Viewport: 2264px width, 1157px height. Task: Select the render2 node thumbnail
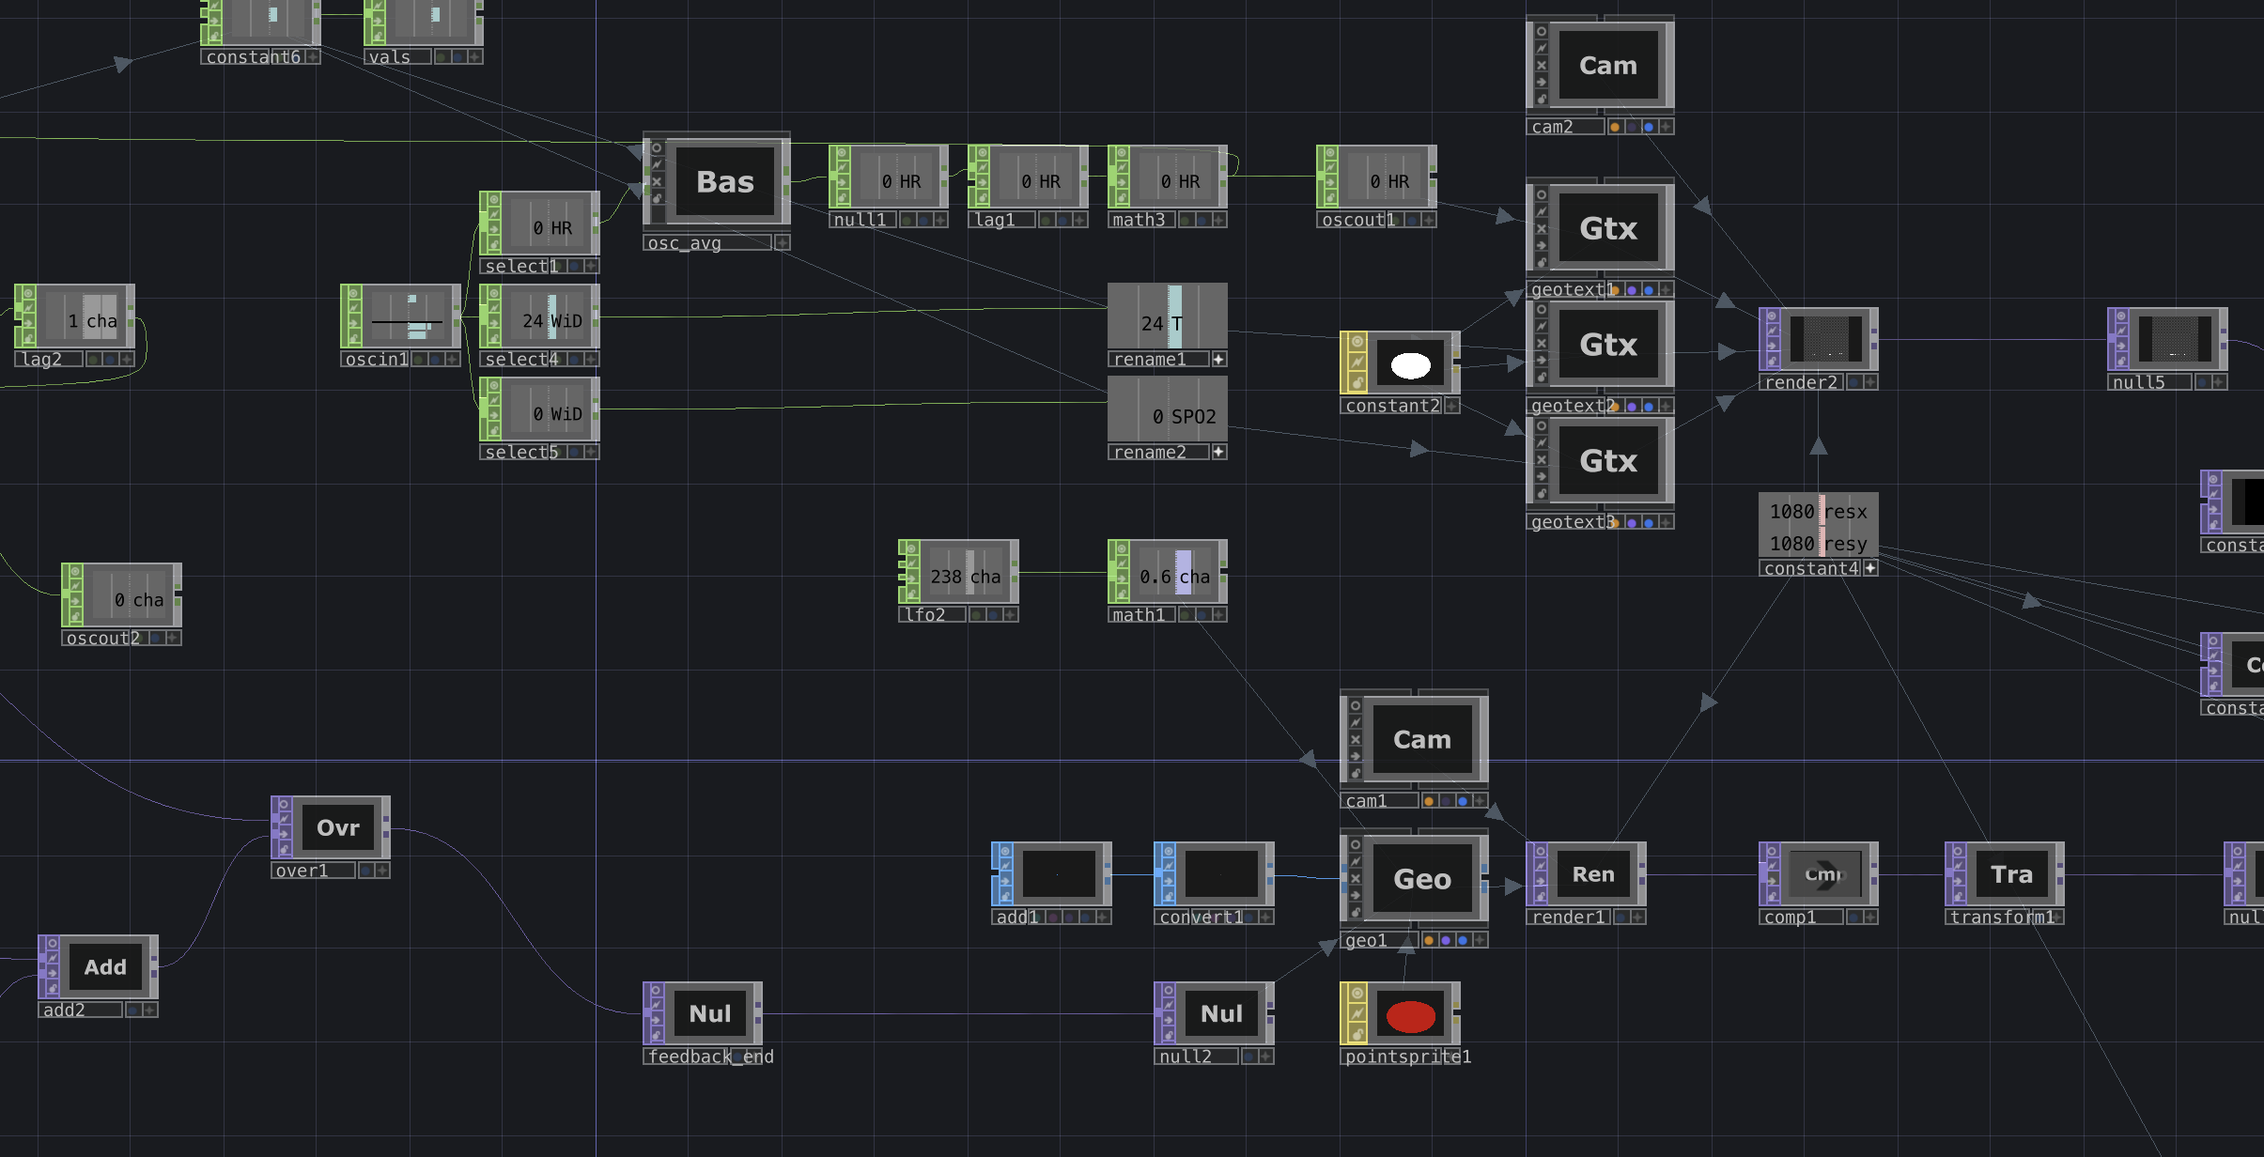pyautogui.click(x=1825, y=339)
